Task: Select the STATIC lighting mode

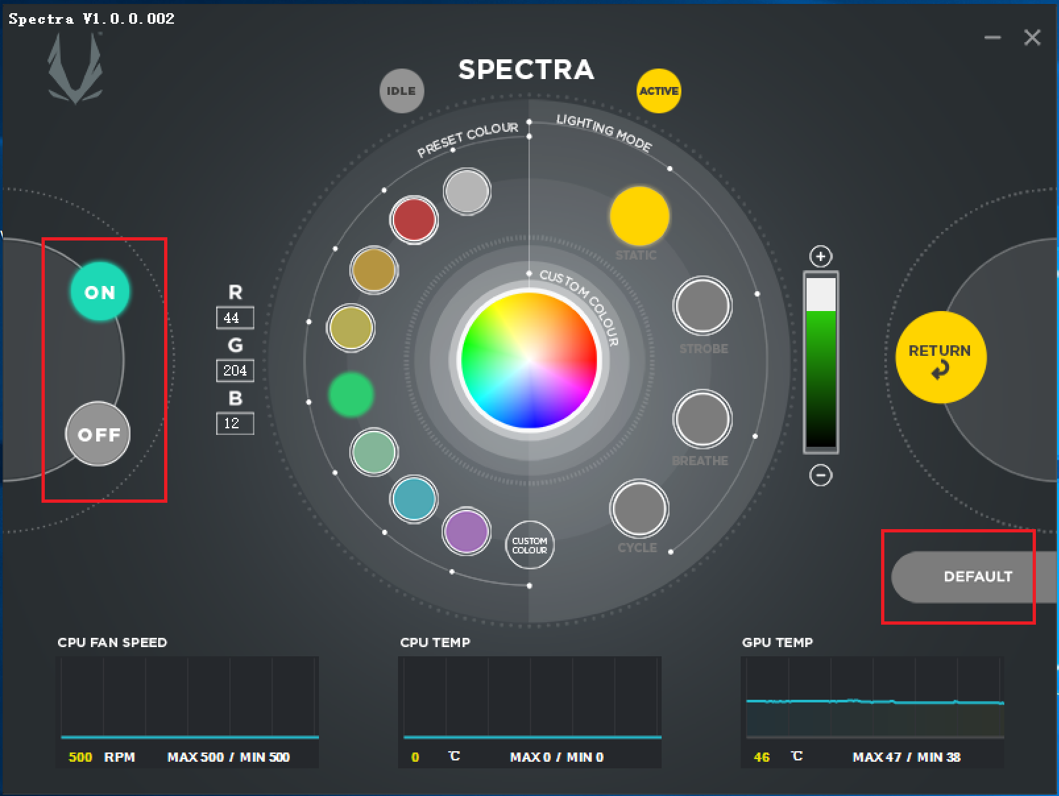Action: (639, 216)
